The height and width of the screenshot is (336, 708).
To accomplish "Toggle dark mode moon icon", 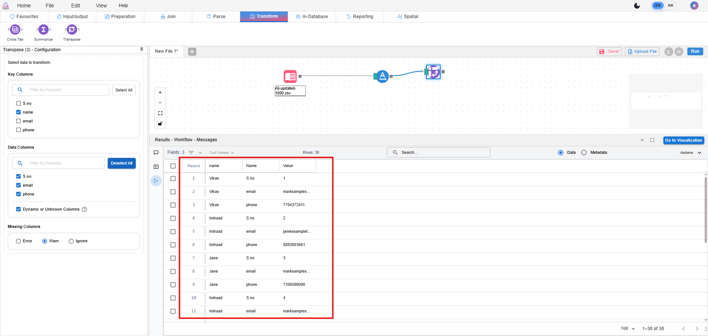I will coord(637,6).
